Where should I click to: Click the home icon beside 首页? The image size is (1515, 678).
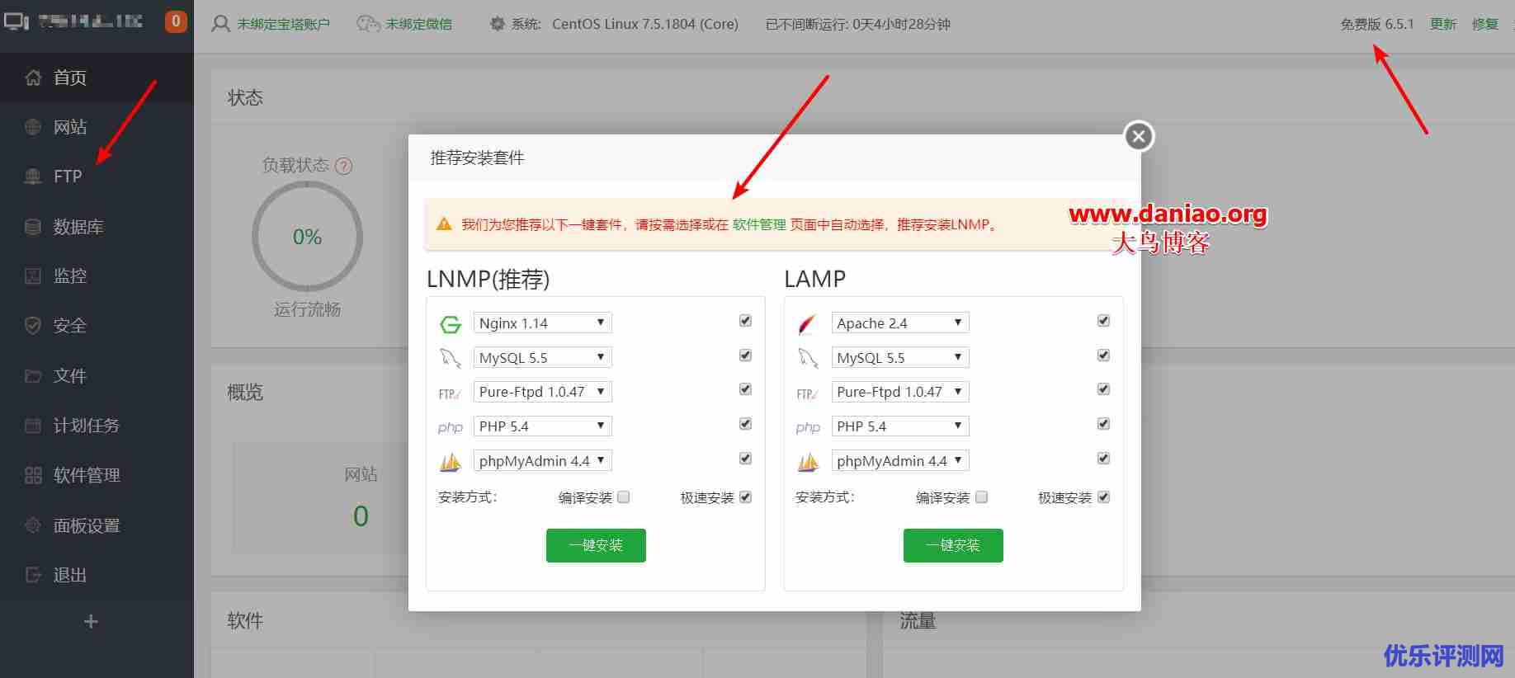click(x=33, y=78)
